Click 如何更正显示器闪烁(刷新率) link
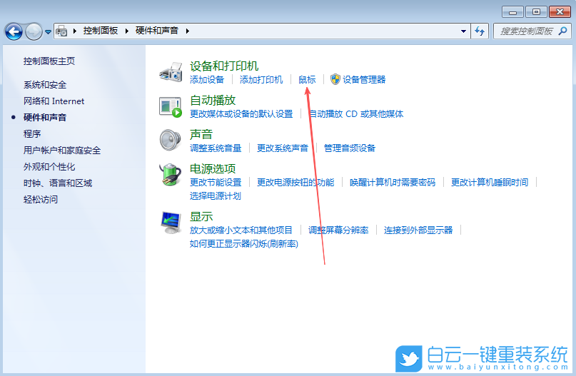This screenshot has width=576, height=376. [244, 243]
